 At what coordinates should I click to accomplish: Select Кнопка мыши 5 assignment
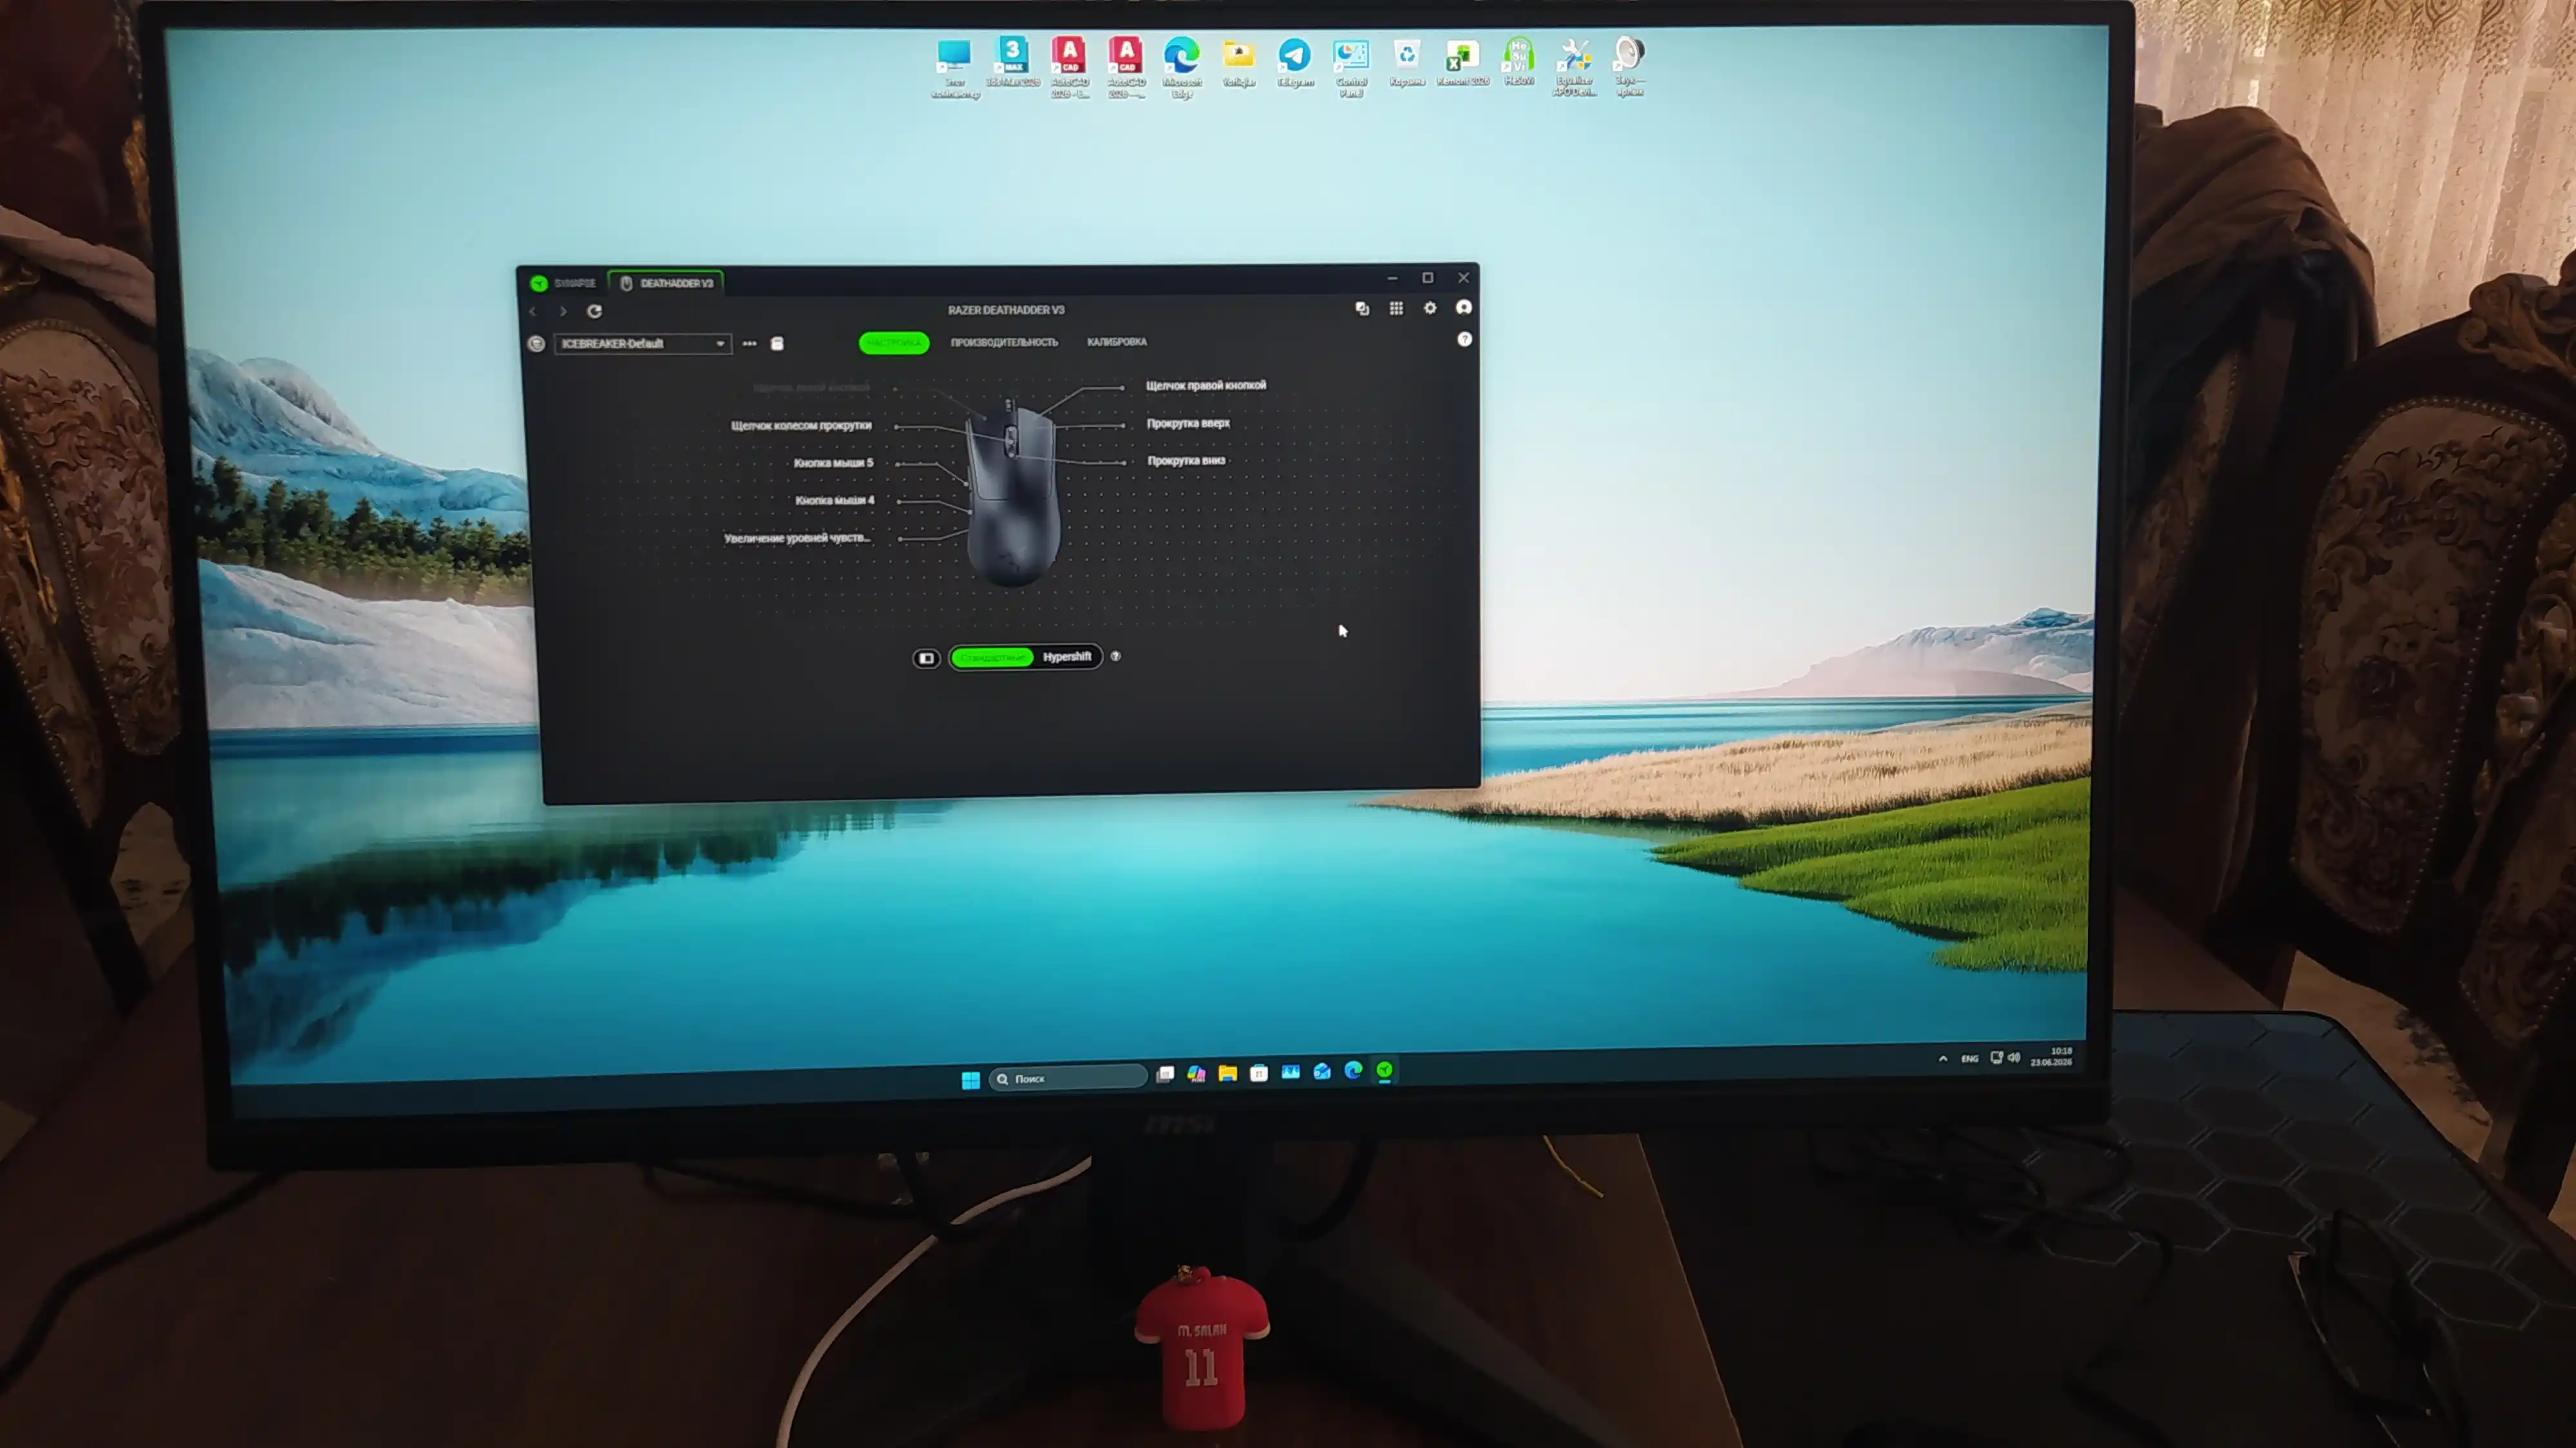(833, 463)
